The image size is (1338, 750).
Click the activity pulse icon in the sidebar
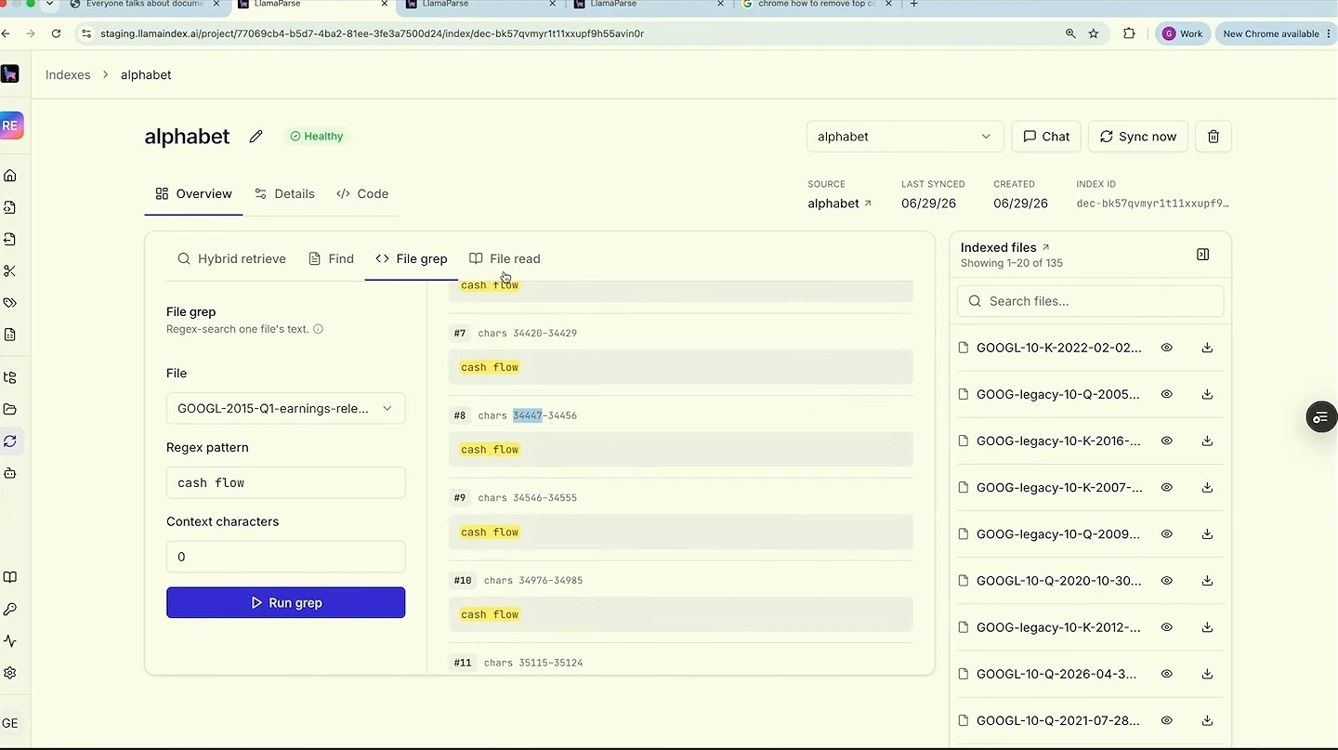tap(10, 641)
